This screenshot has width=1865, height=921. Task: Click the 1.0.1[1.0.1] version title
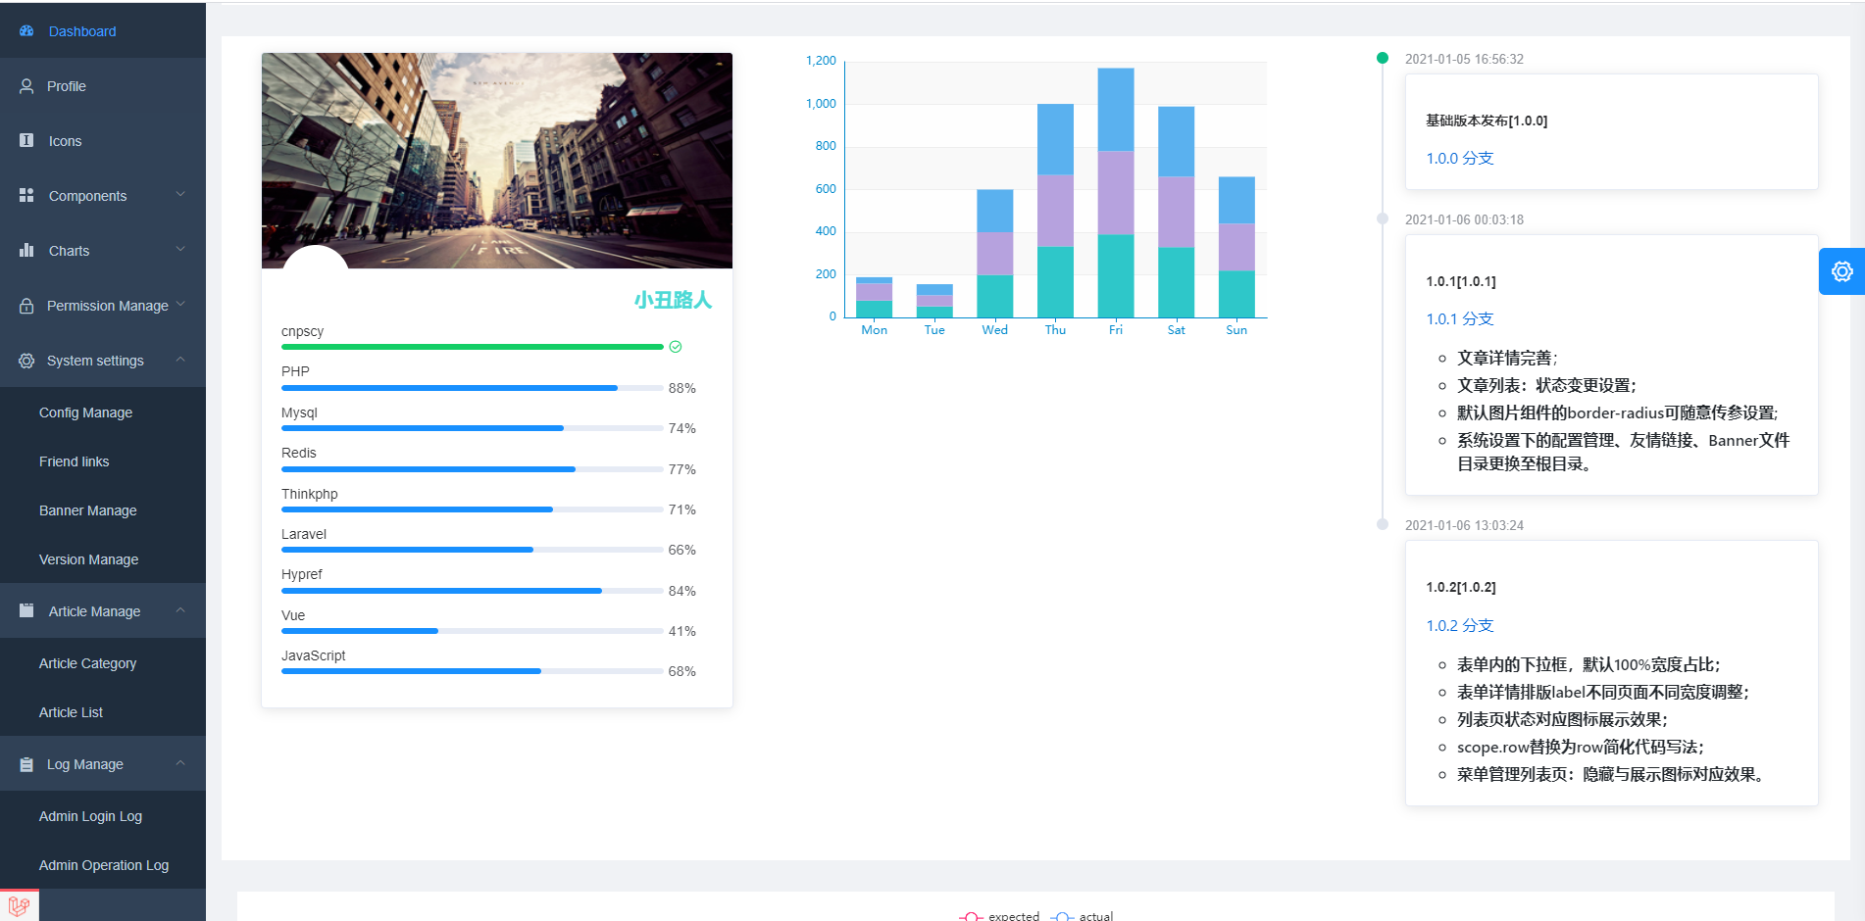coord(1461,281)
